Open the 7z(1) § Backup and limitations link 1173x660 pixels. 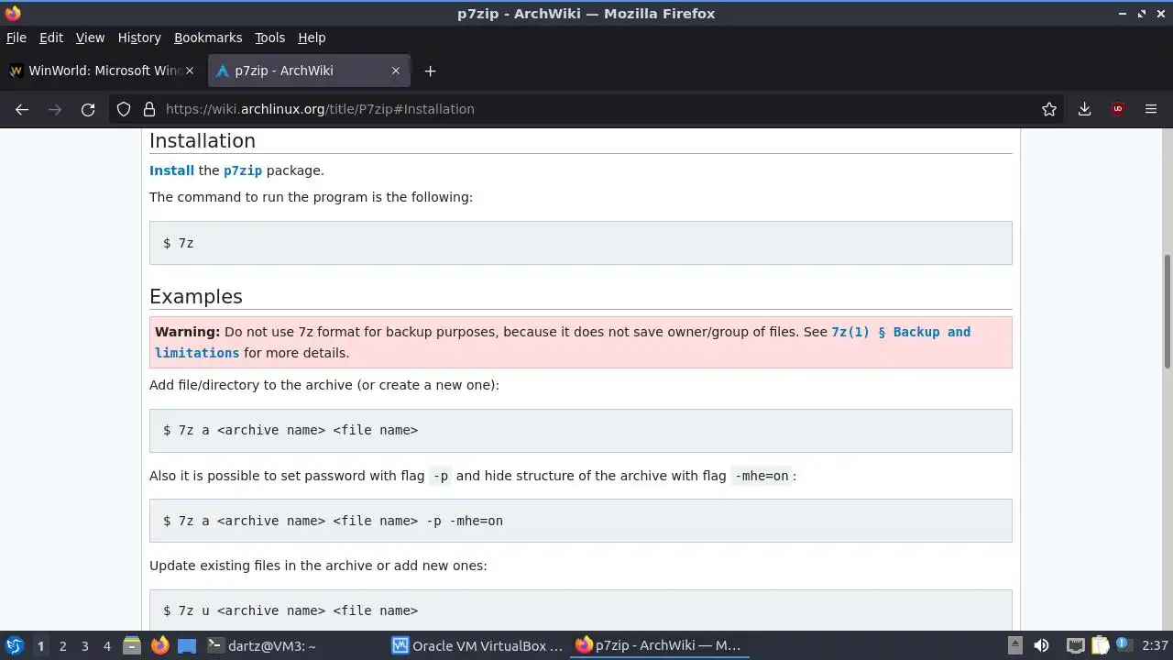point(563,342)
